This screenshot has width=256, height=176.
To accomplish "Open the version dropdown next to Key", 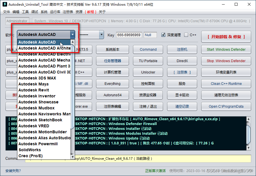I will point(101,35).
